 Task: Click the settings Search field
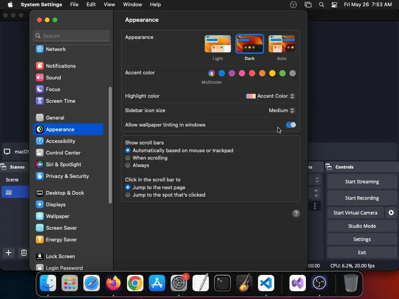click(71, 36)
